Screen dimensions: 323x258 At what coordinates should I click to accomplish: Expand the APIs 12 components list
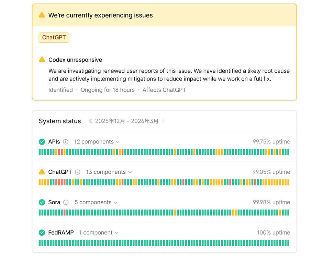coord(97,142)
